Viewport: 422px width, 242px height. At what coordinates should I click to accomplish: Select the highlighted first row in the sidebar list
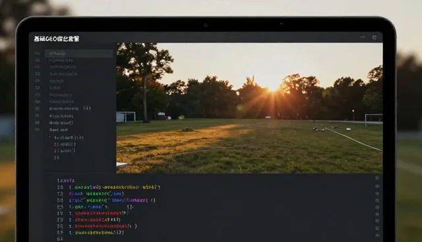tap(79, 53)
